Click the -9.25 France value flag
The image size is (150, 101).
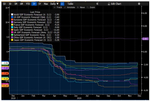(x=5, y=79)
